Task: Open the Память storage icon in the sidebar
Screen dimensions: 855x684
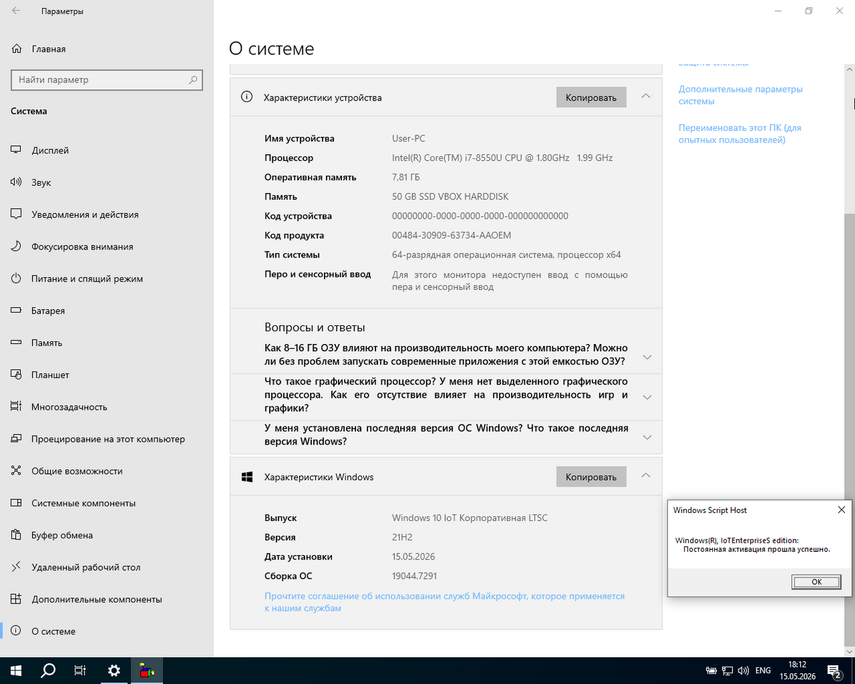Action: [x=16, y=343]
